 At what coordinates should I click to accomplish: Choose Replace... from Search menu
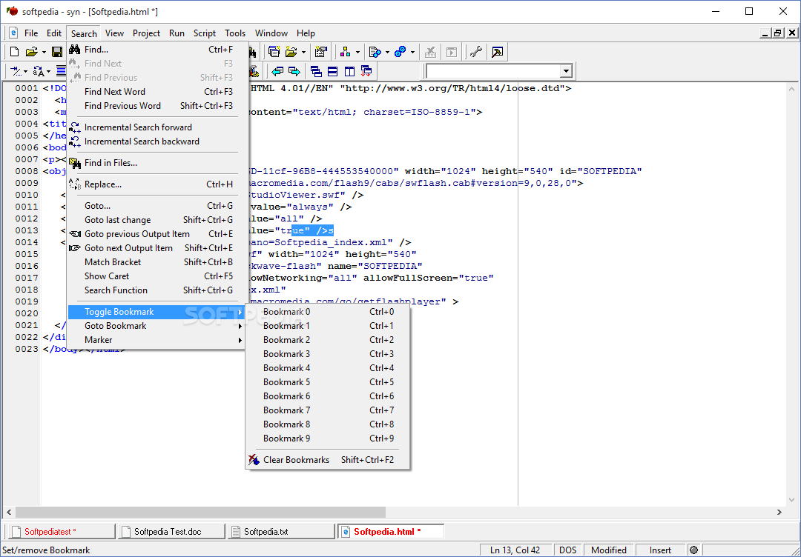(x=157, y=184)
